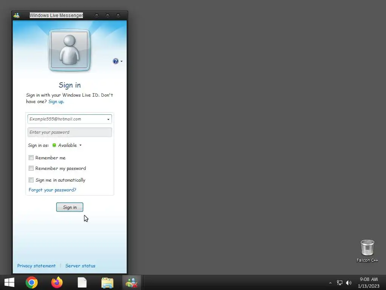The width and height of the screenshot is (386, 290).
Task: Enable the Remember me checkbox
Action: (x=31, y=157)
